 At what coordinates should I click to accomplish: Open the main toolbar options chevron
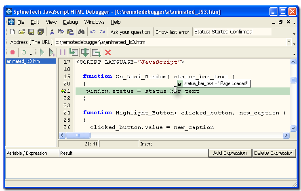(x=294, y=34)
